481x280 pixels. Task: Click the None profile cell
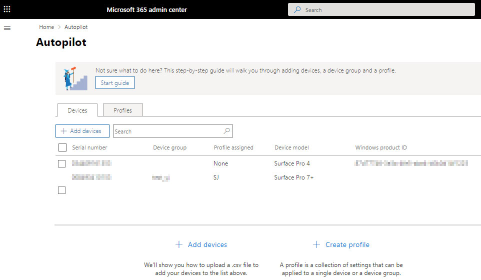pyautogui.click(x=220, y=163)
